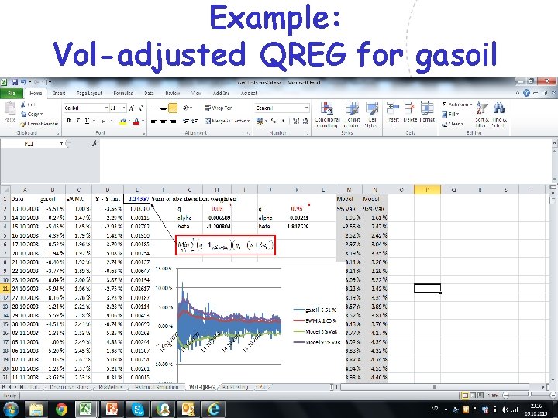Open Cell Styles gallery
Image resolution: width=558 pixels, height=418 pixels.
click(x=372, y=115)
